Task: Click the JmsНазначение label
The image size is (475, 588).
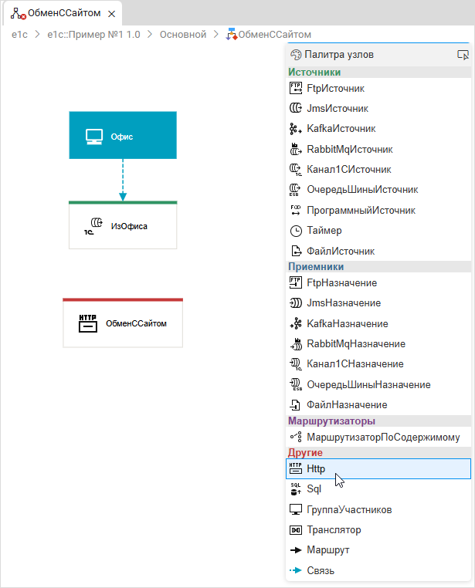Action: (x=344, y=302)
